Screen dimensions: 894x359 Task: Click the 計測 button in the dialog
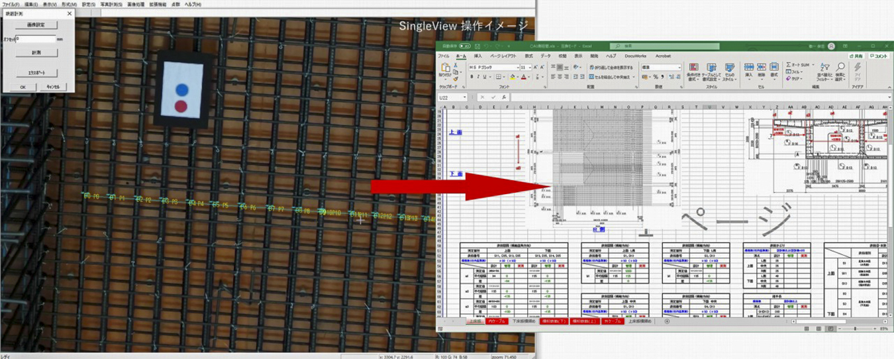(x=36, y=52)
